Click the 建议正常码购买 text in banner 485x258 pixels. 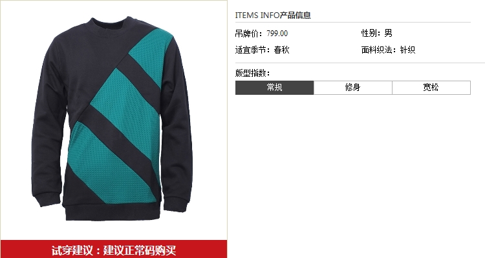(140, 250)
